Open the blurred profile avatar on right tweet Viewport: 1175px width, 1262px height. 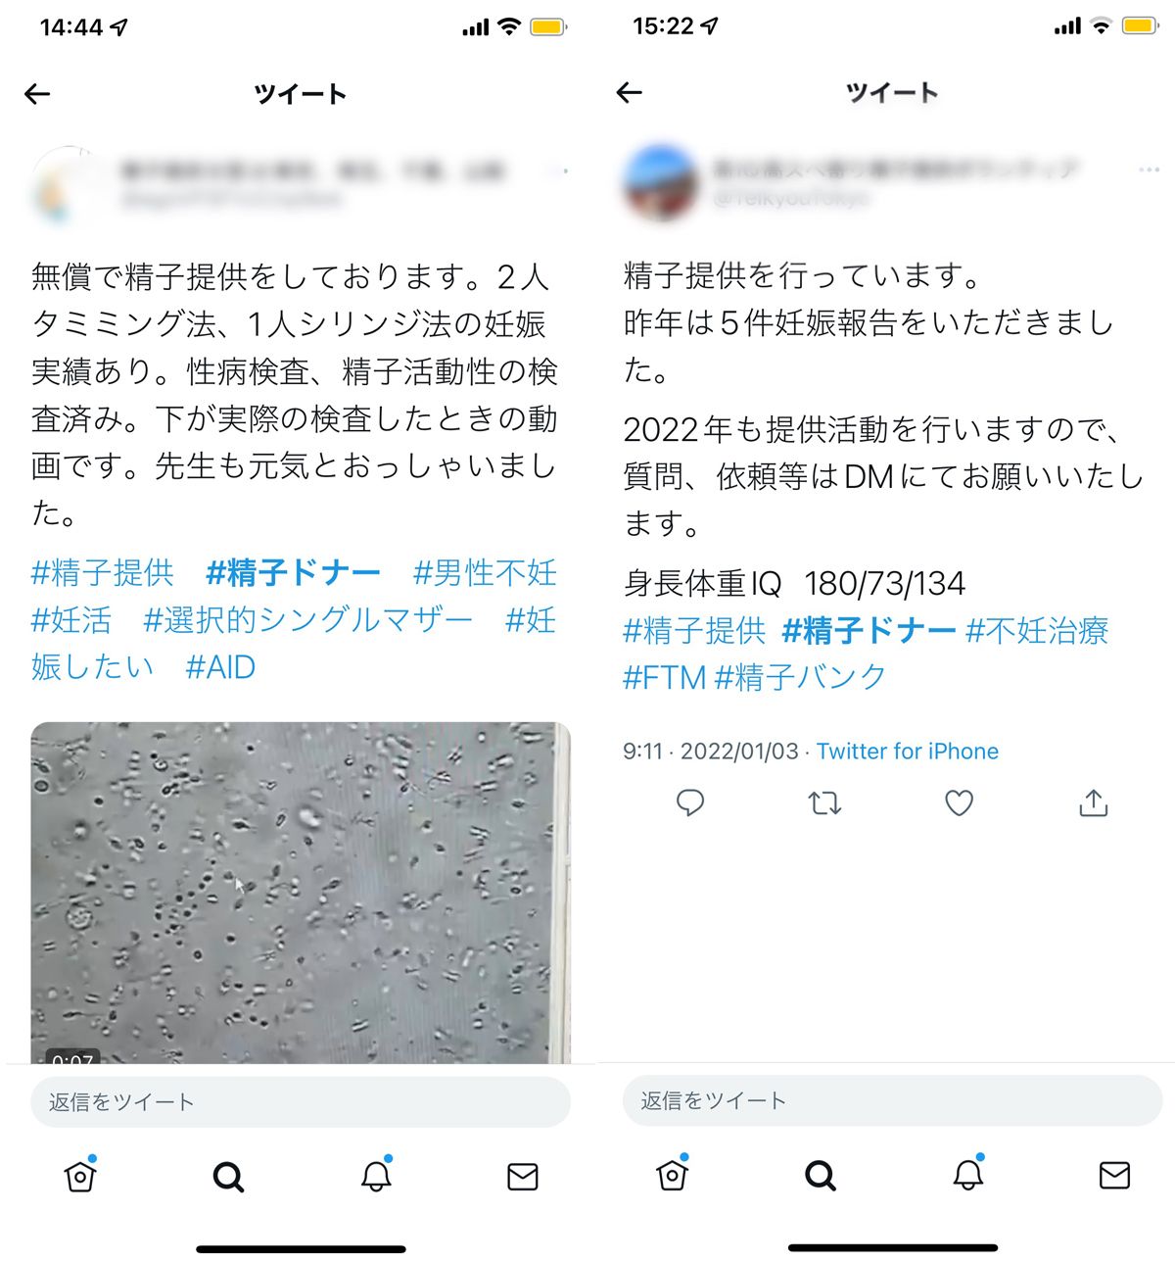pyautogui.click(x=661, y=183)
